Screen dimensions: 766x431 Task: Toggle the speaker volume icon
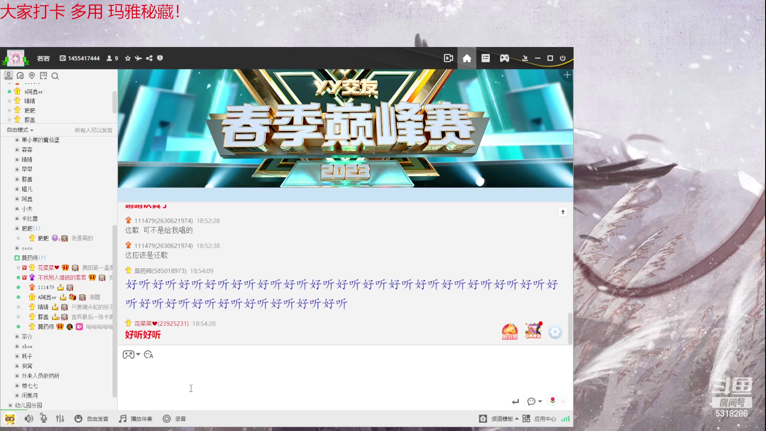pos(29,418)
